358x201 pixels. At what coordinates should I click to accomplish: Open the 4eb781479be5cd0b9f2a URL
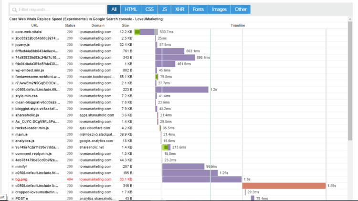point(37,160)
